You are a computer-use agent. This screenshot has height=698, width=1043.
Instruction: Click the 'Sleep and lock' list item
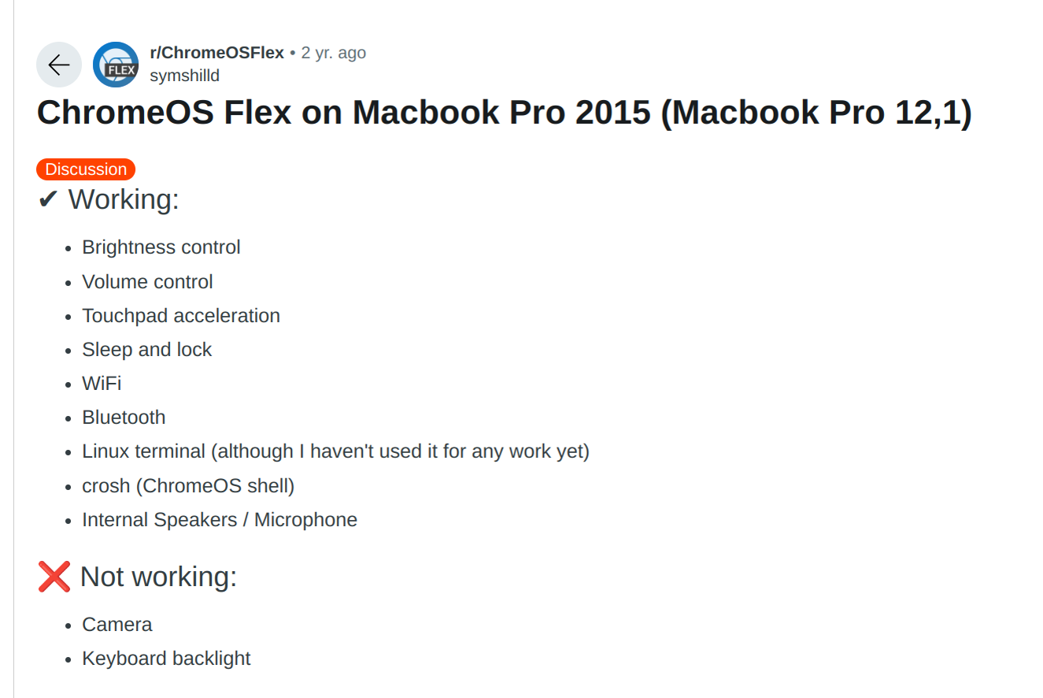147,350
